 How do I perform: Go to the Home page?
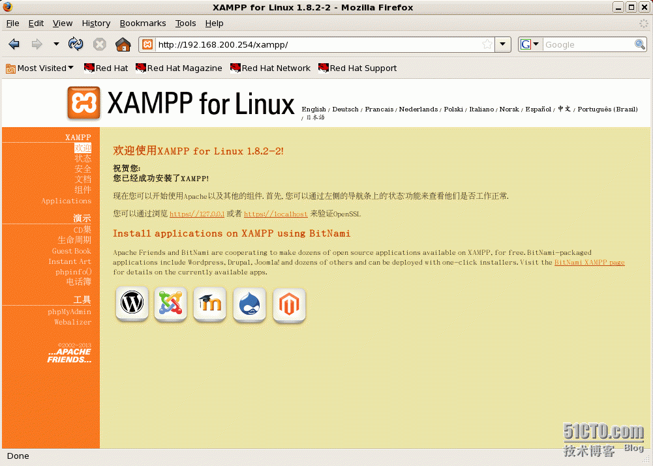pos(123,44)
